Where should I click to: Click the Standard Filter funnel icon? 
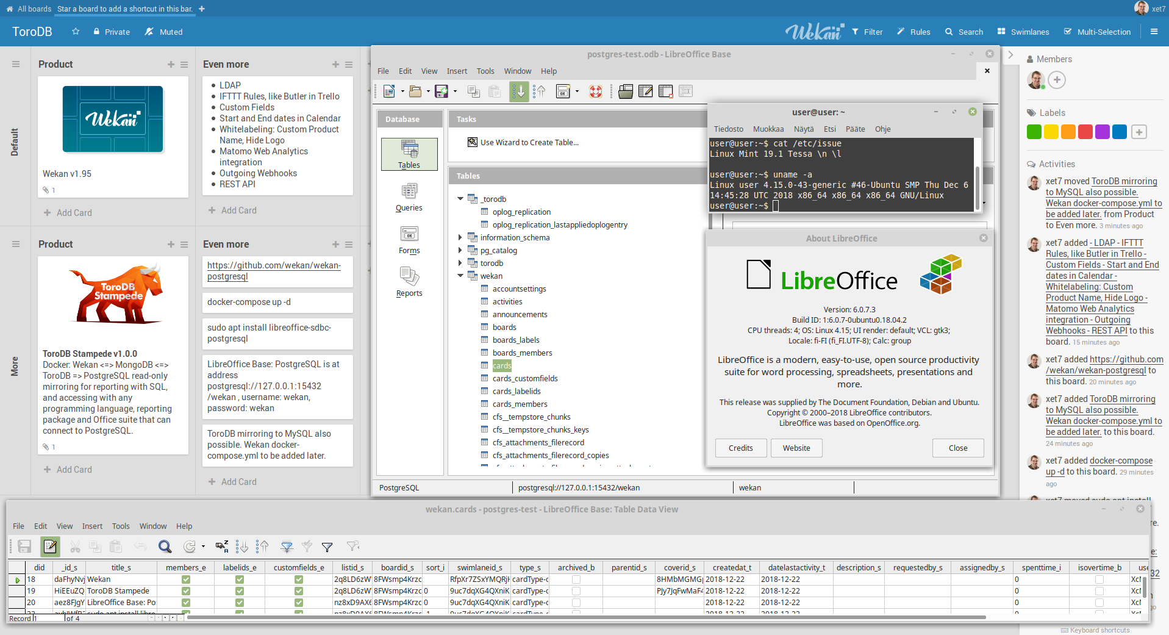tap(327, 547)
